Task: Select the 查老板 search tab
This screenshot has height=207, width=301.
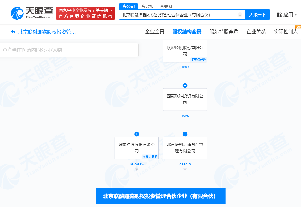Action: 147,7
